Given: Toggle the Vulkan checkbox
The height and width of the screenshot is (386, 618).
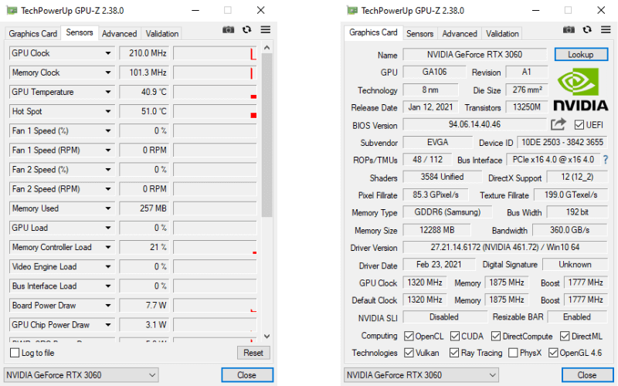Looking at the screenshot, I should coord(409,353).
